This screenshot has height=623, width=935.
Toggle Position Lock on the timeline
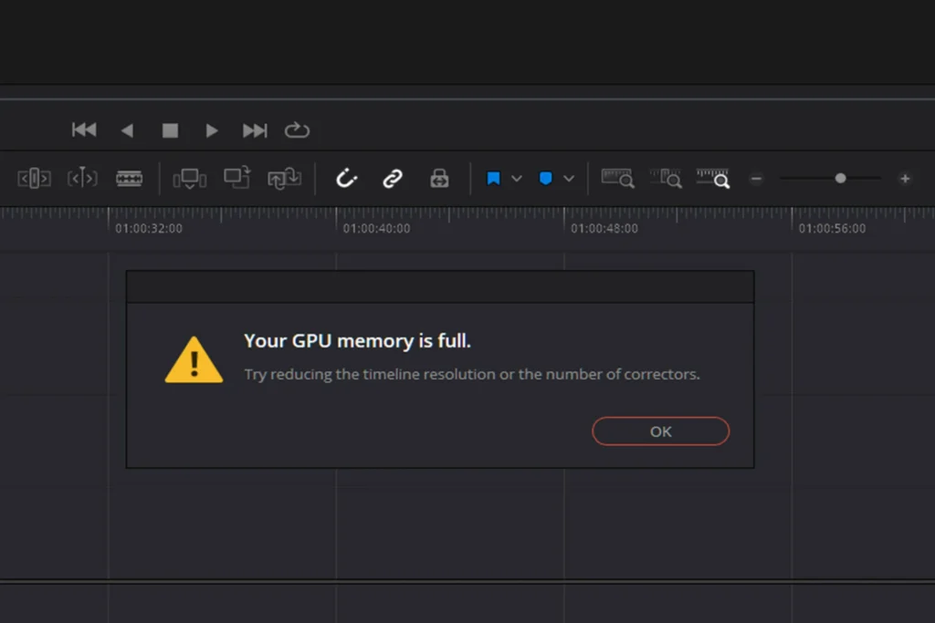coord(439,178)
